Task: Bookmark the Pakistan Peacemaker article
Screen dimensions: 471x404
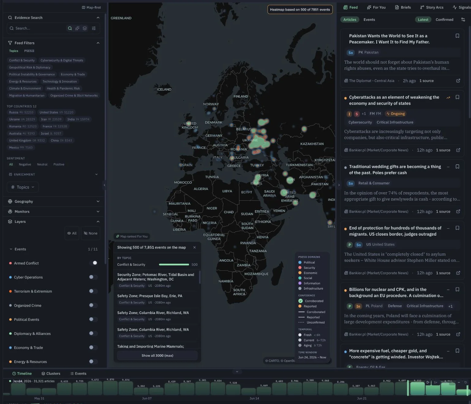Action: click(457, 36)
